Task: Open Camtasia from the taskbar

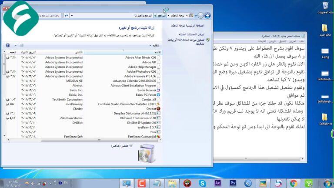Action: click(142, 183)
